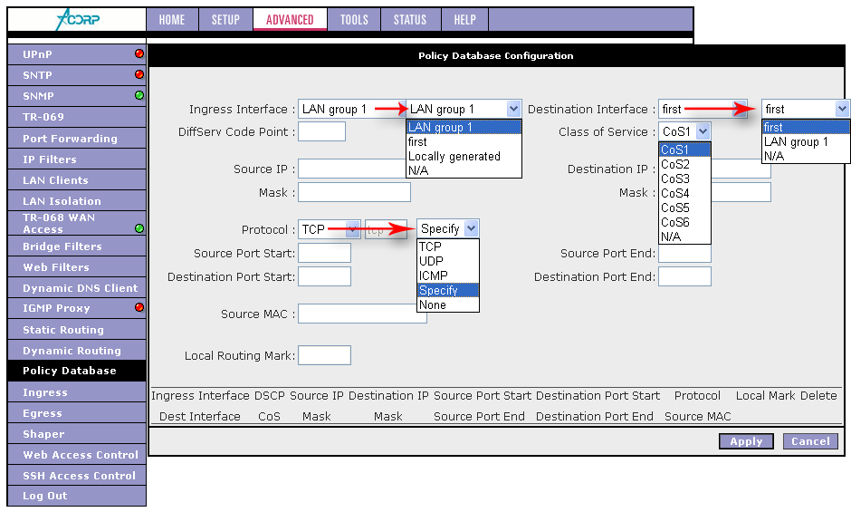Choose UDP in the protocol list
851x512 pixels.
(433, 261)
